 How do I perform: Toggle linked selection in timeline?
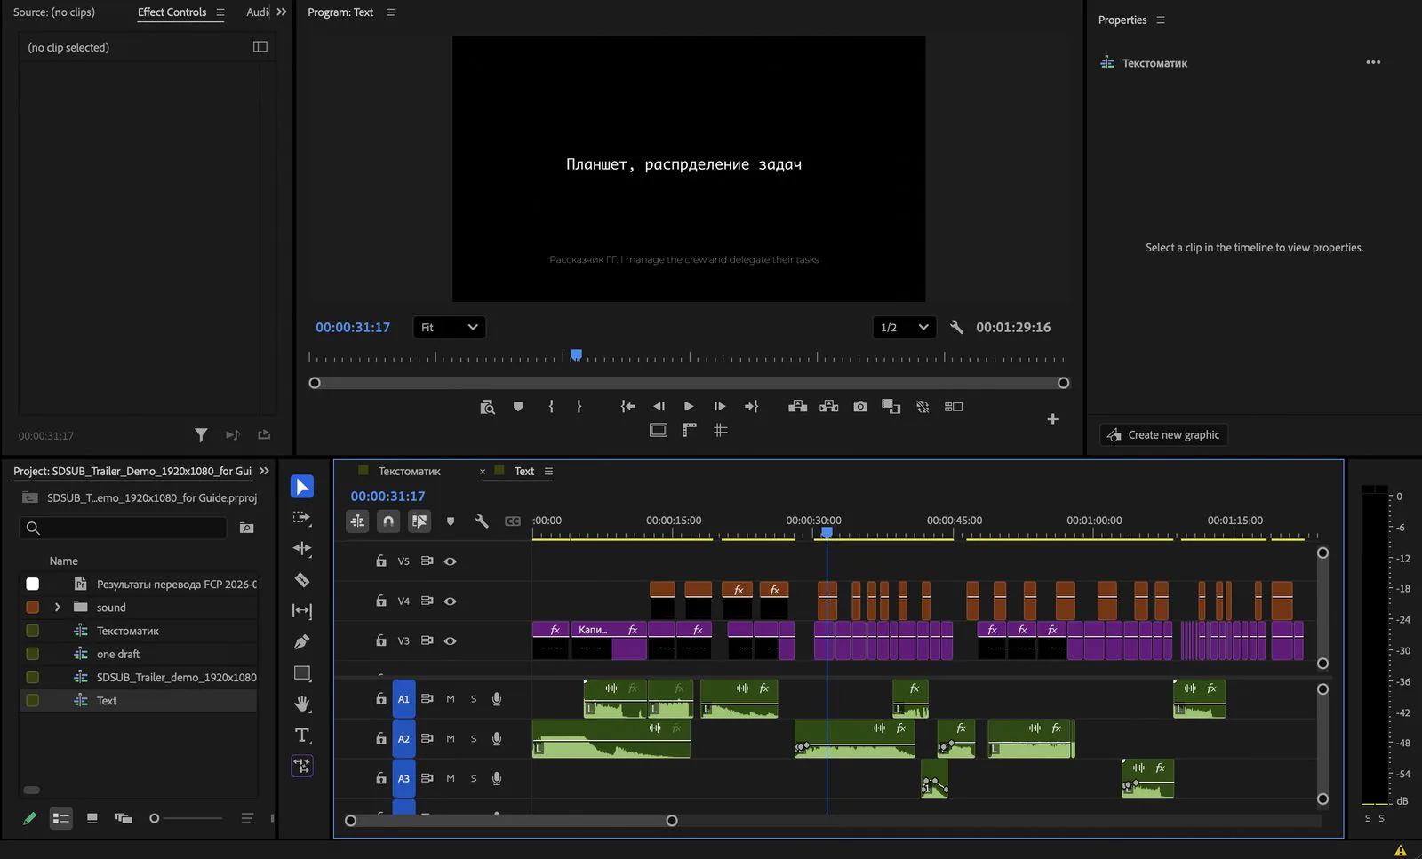[419, 521]
